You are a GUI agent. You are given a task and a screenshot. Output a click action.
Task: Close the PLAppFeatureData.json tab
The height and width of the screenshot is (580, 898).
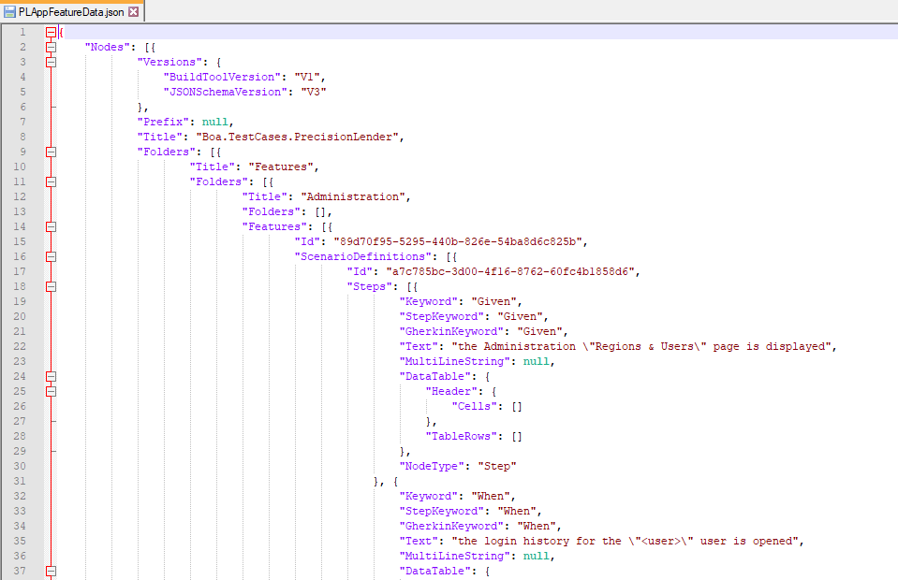[x=133, y=11]
